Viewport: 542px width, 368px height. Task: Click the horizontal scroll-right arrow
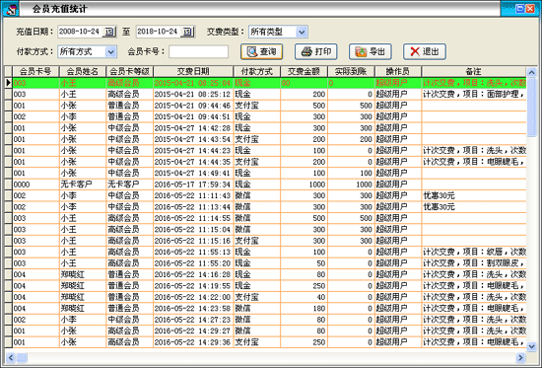[520, 357]
